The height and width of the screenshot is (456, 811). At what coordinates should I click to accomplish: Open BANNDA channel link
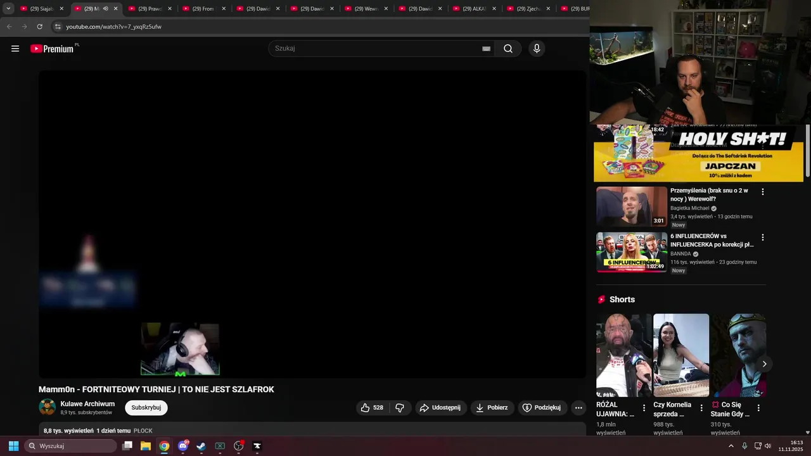click(x=680, y=254)
